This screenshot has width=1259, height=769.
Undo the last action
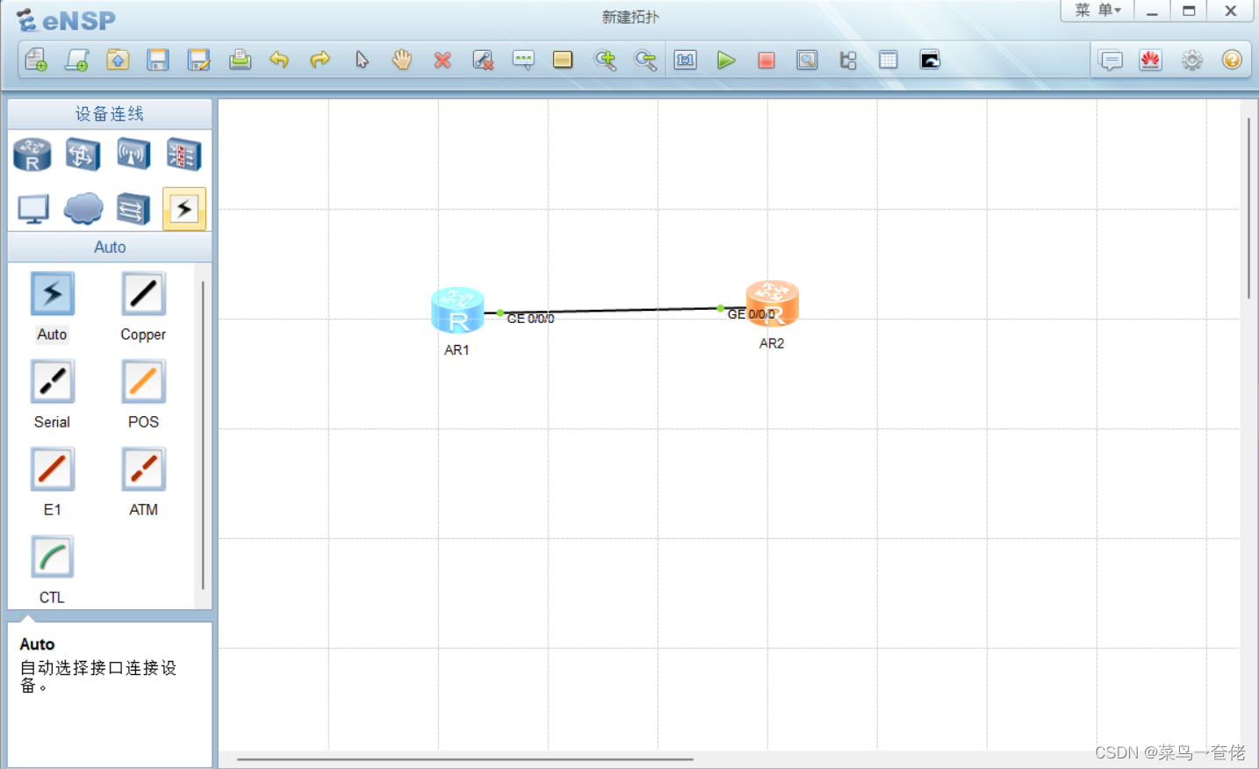[279, 60]
